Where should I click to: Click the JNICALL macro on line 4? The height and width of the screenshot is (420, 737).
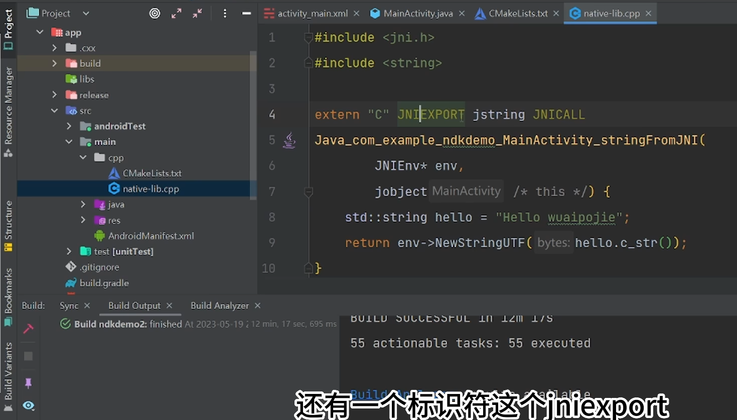[x=559, y=115]
